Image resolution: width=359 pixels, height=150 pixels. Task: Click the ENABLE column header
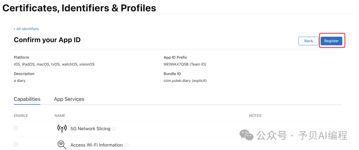[21, 116]
